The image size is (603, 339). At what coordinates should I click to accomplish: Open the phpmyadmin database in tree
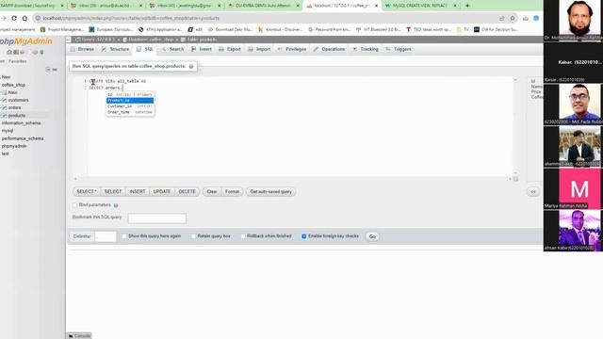[14, 146]
